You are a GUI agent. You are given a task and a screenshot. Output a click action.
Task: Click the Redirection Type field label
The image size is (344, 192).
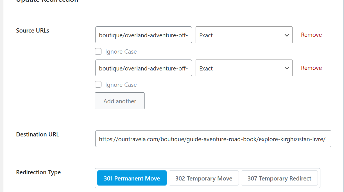pyautogui.click(x=39, y=172)
